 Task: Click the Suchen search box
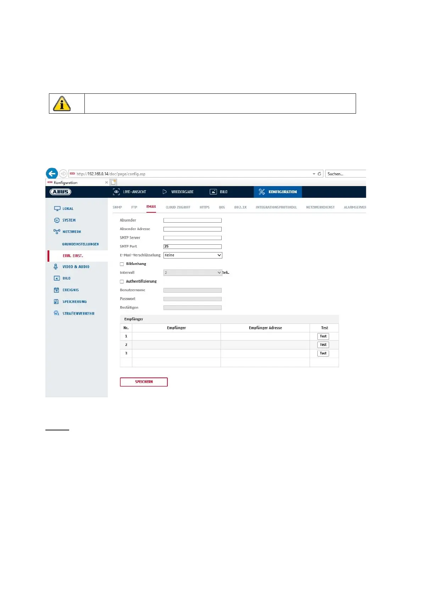pyautogui.click(x=346, y=174)
